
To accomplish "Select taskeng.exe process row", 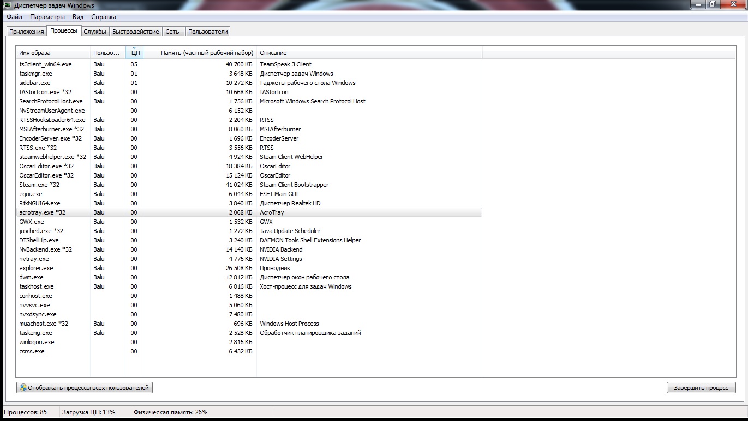I will 249,333.
